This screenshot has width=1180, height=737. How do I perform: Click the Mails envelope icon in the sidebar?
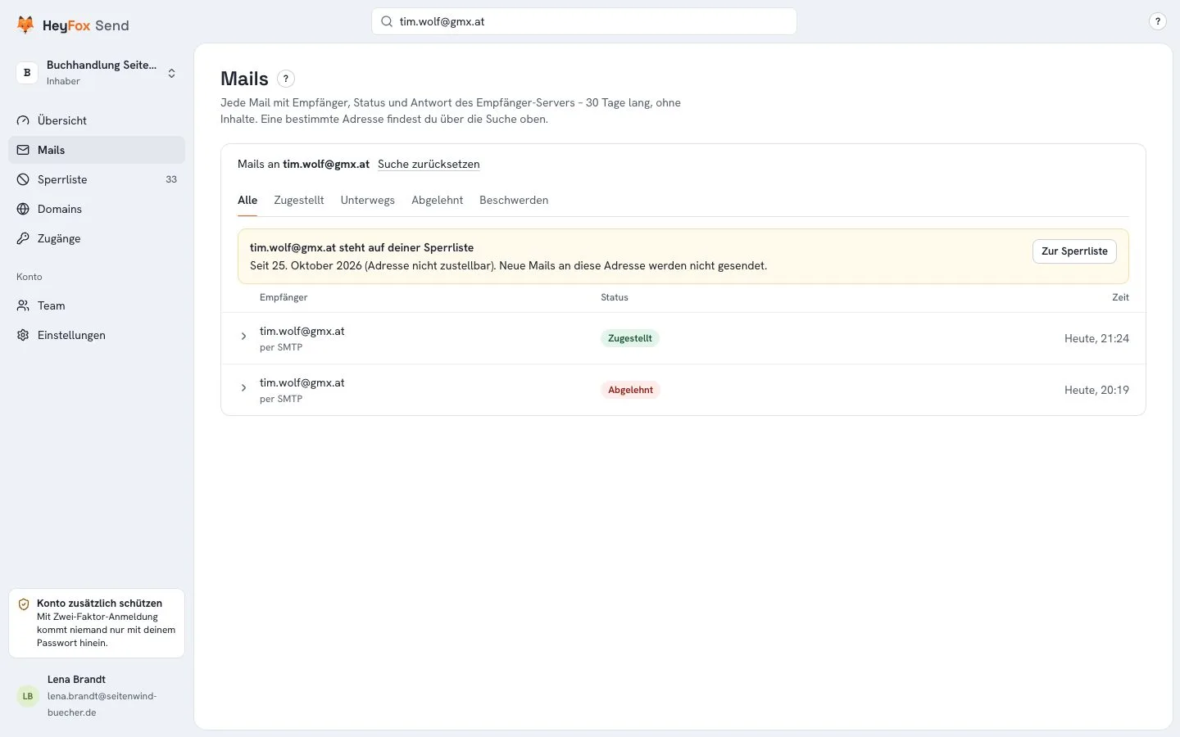point(23,150)
